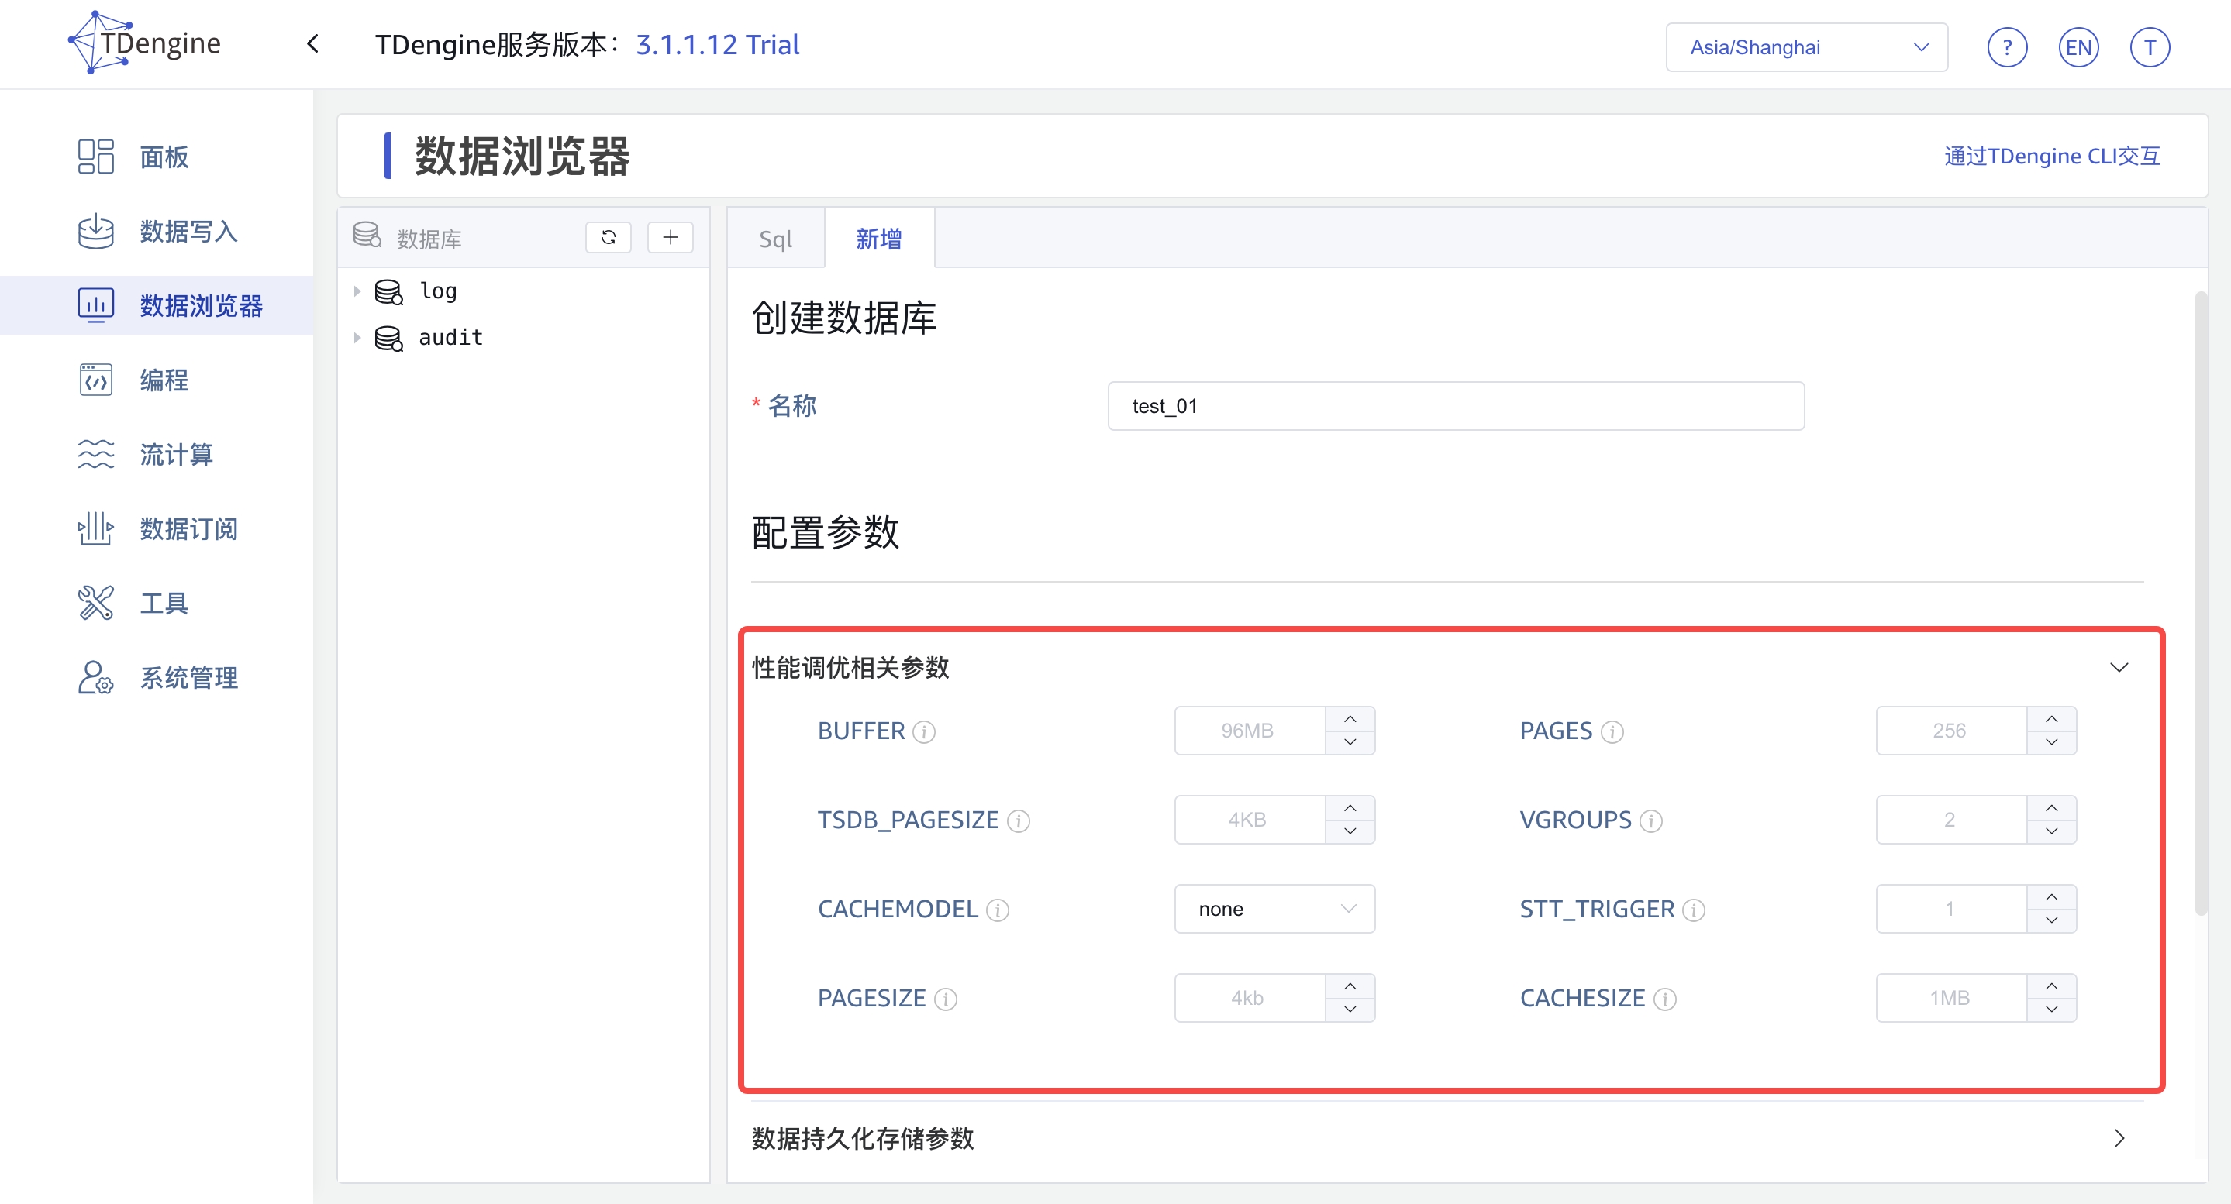Screen dimensions: 2231x1204
Task: Increase BUFFER value with up arrow
Action: 1350,719
